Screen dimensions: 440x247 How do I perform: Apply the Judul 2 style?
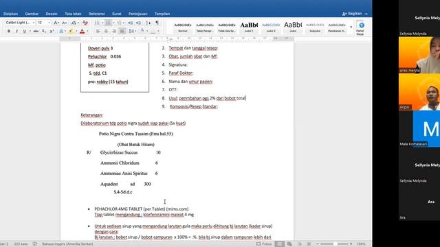pos(271,27)
